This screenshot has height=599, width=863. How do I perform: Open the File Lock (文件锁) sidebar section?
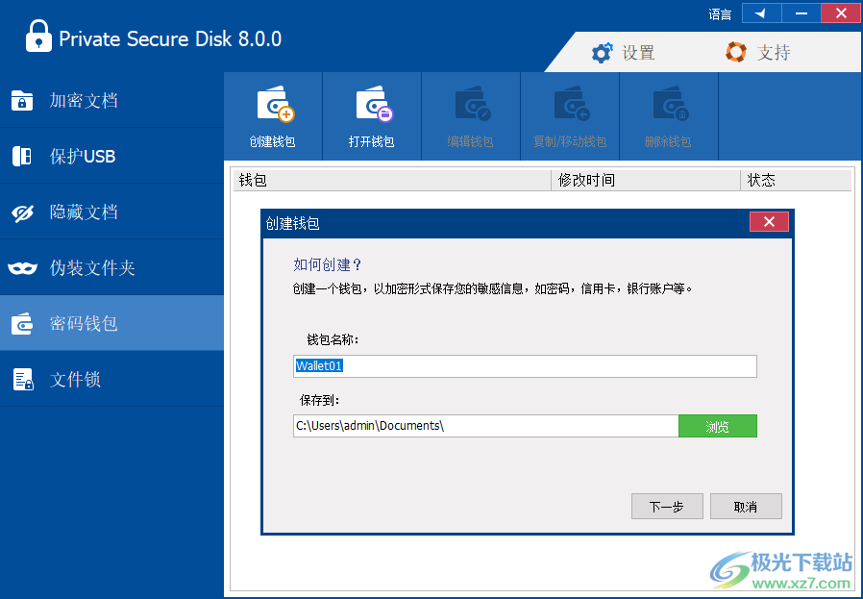(111, 380)
